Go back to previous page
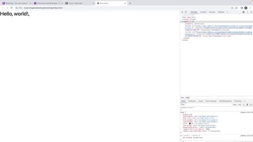 point(3,8)
